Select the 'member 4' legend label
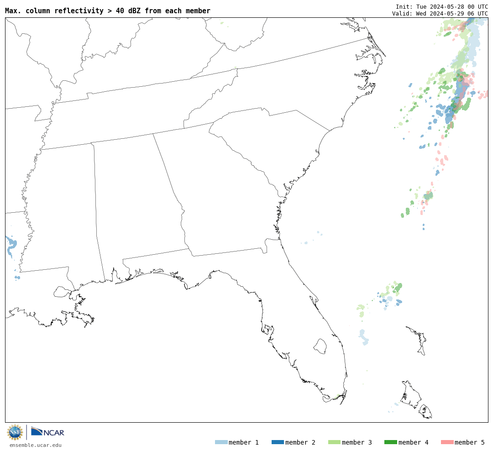This screenshot has height=451, width=493. pyautogui.click(x=413, y=442)
